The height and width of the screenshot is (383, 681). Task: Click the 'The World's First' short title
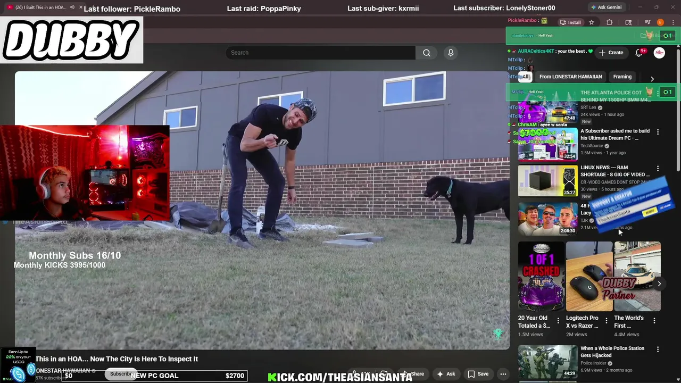click(629, 322)
